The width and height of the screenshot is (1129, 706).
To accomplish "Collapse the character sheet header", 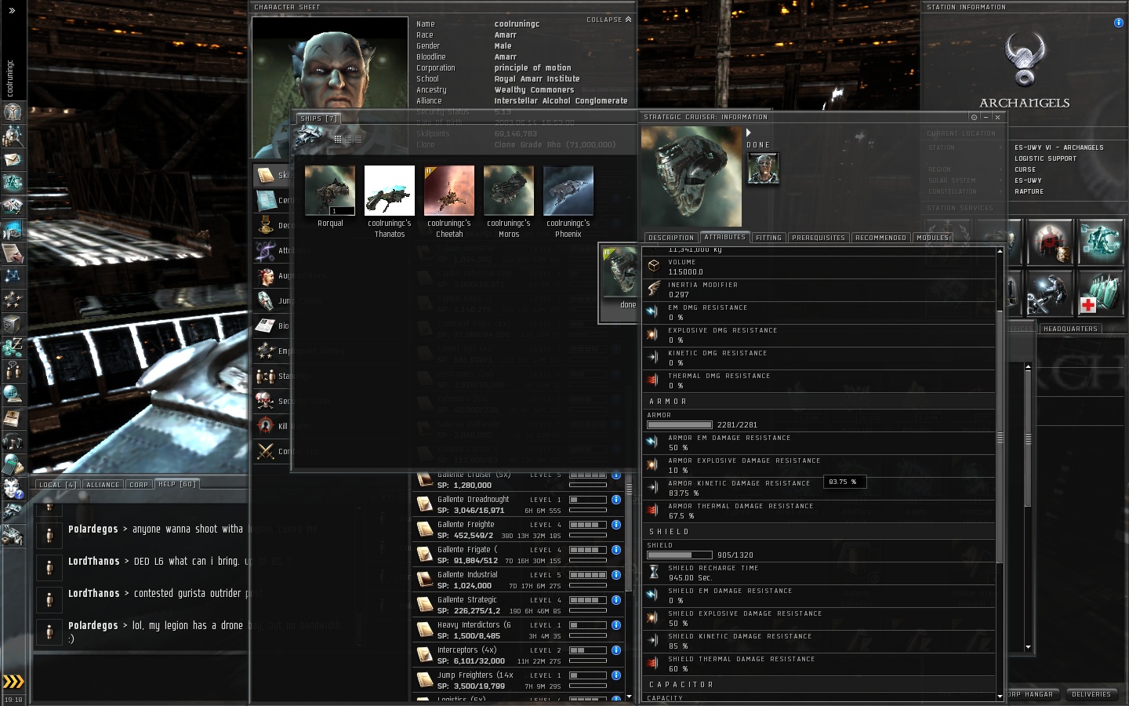I will click(609, 20).
